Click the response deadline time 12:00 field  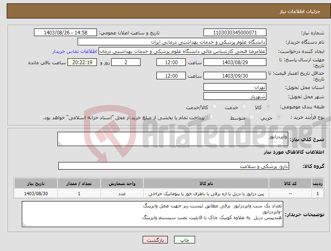tap(171, 62)
